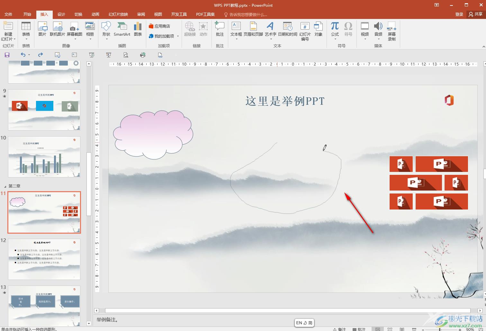Insert a 文本框 text box
The height and width of the screenshot is (331, 486).
236,31
